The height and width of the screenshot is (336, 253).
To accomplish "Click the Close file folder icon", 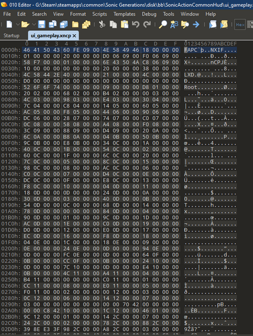I will (x=75, y=24).
